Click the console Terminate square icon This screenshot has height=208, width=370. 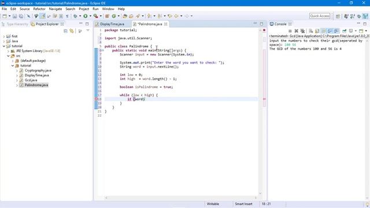coord(290,31)
